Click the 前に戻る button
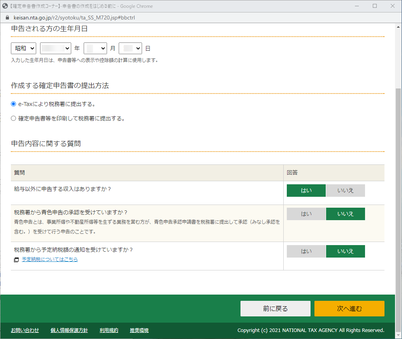 pos(276,309)
